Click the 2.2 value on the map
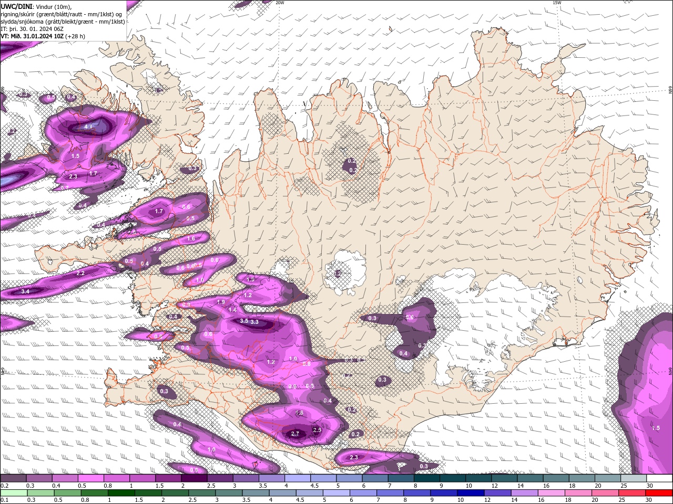673x504 pixels. coord(80,274)
